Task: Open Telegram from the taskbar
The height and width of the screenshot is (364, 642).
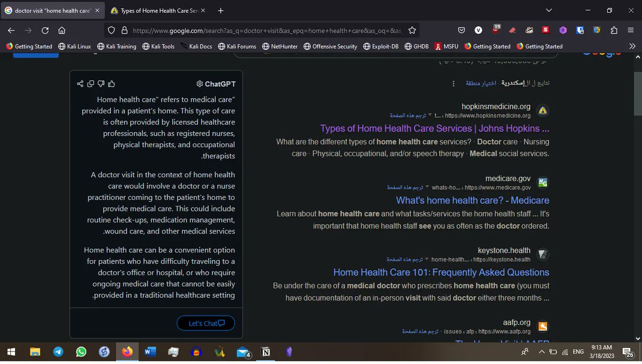Action: (58, 352)
